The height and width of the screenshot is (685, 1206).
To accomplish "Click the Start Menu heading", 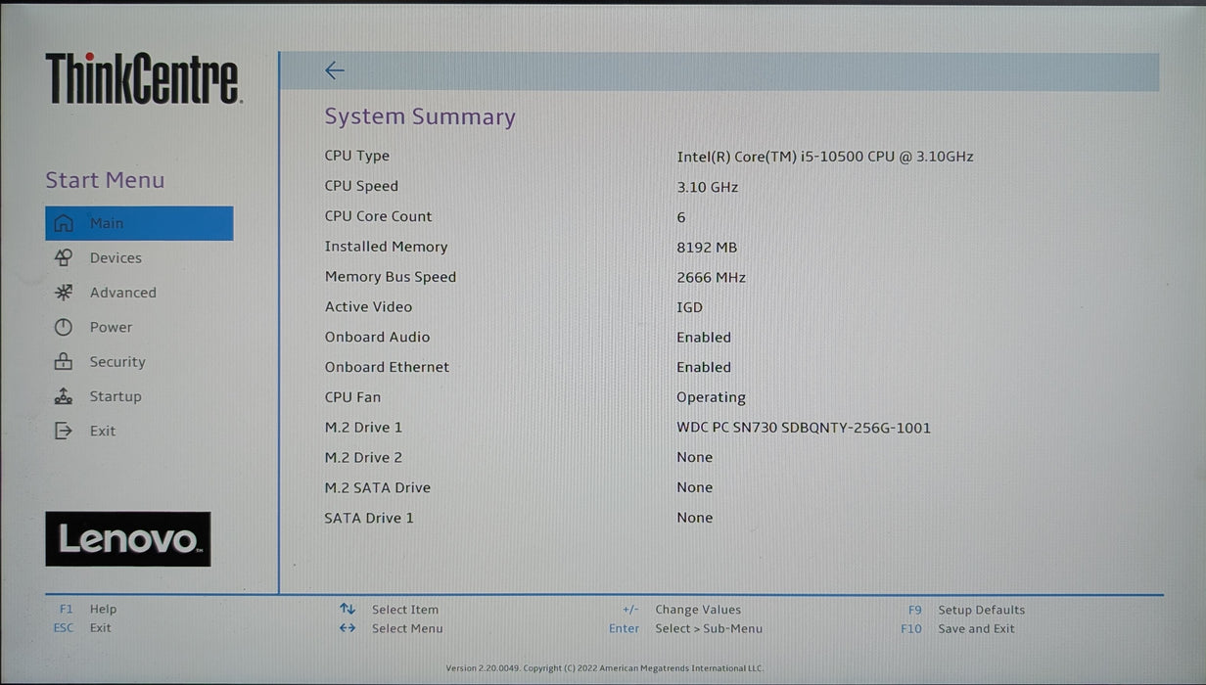I will tap(105, 180).
